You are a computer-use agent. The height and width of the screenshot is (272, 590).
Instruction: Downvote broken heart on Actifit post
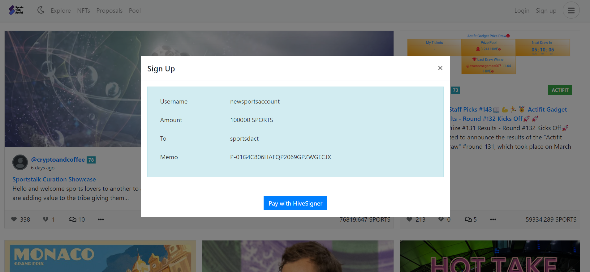pyautogui.click(x=441, y=219)
